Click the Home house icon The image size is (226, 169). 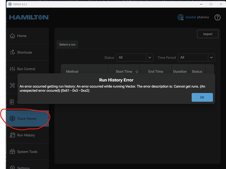point(12,36)
